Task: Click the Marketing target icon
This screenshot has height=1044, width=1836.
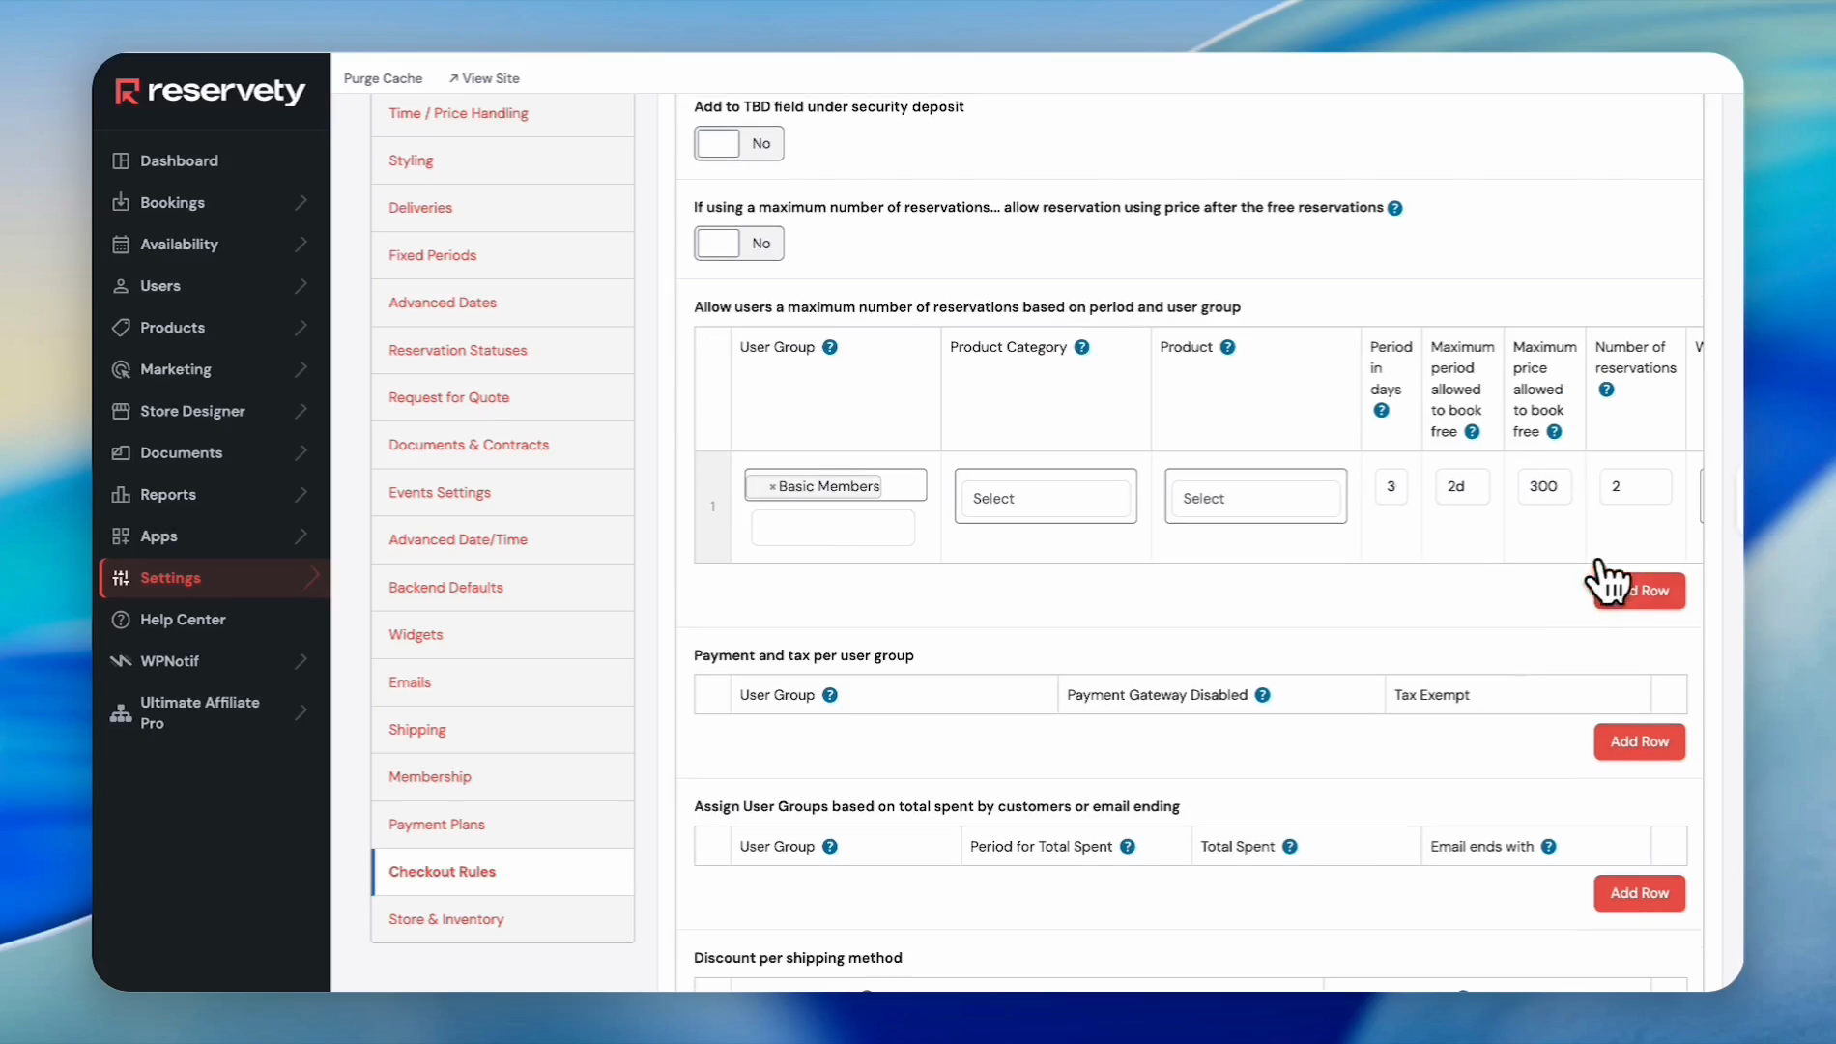Action: (x=121, y=369)
